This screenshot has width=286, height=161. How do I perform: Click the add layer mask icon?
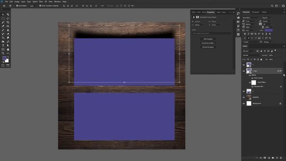point(265,158)
